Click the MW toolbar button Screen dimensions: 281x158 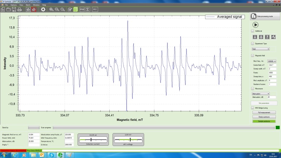tap(82, 9)
